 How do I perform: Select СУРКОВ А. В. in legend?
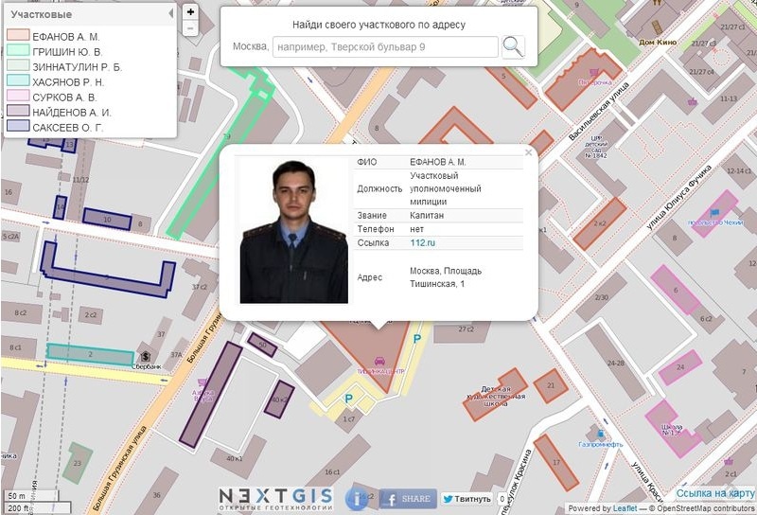coord(64,97)
